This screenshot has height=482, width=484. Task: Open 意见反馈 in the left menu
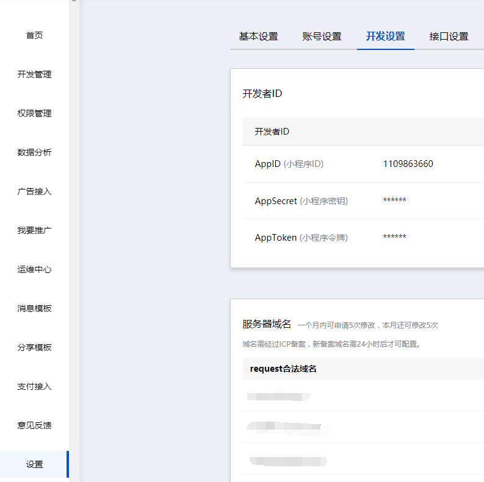(34, 425)
